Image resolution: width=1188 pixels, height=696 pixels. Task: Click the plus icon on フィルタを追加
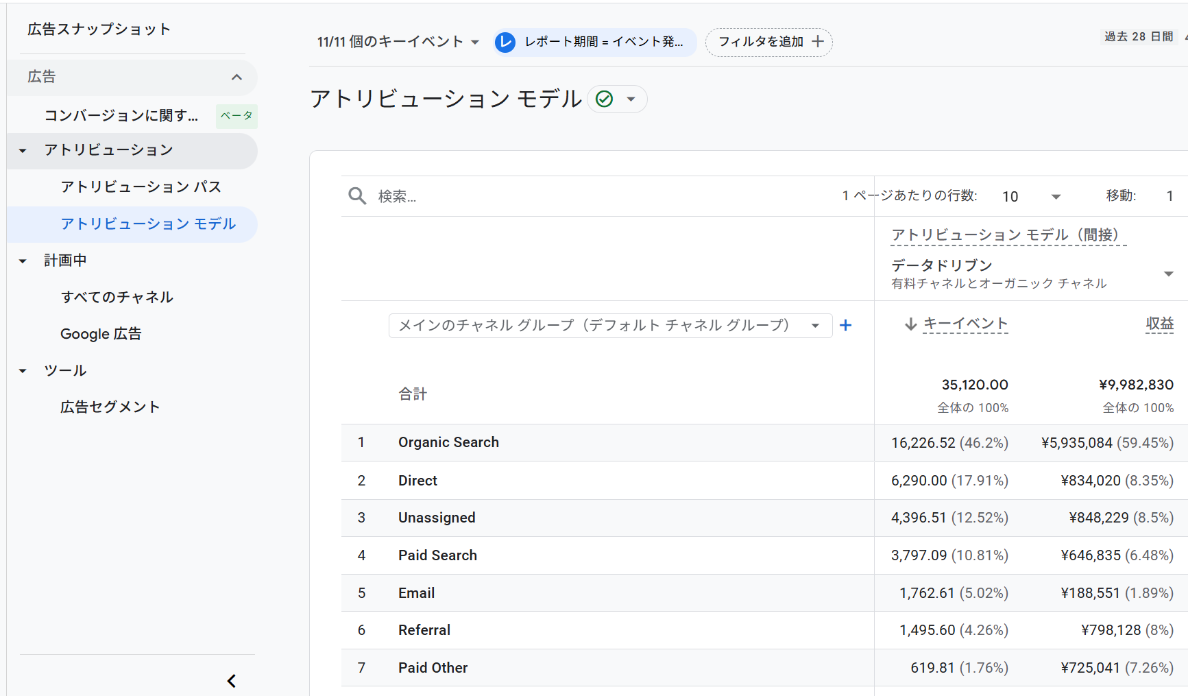coord(818,42)
